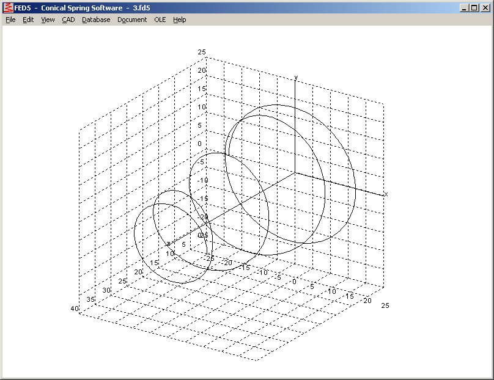This screenshot has width=494, height=380.
Task: Open the Document menu
Action: (x=132, y=20)
